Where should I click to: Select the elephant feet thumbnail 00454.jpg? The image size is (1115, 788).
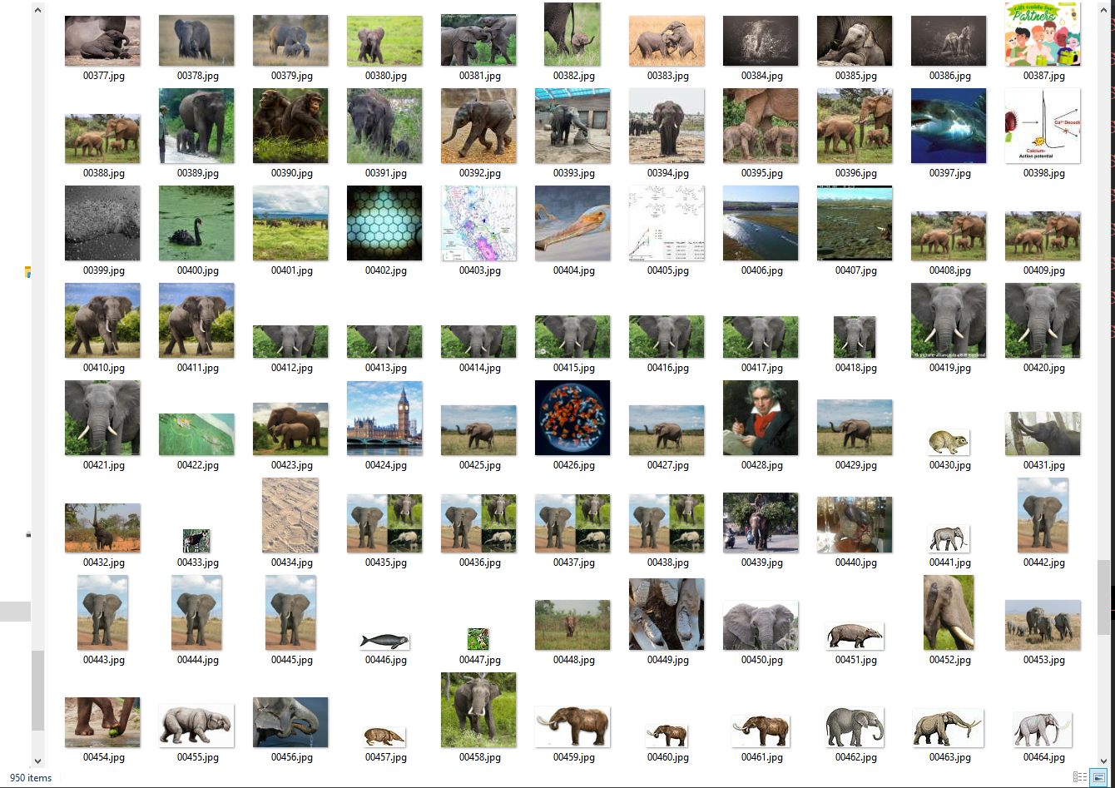pos(102,722)
